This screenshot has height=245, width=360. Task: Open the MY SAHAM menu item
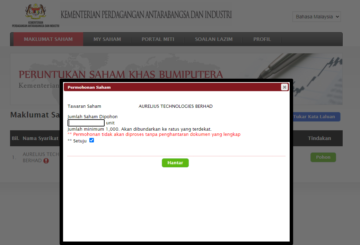(x=107, y=39)
